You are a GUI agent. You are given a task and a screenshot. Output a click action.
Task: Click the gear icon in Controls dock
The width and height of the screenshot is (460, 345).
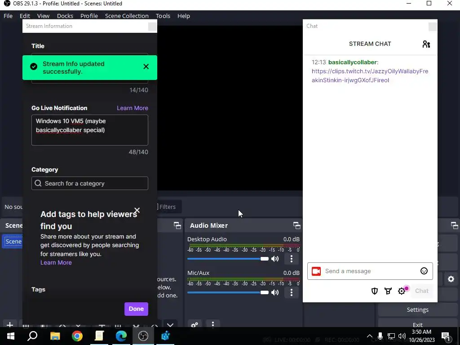pos(451,279)
